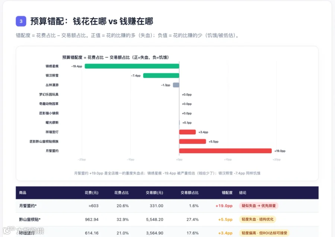
Task: Click the value label −1.3pp
Action: (x=166, y=85)
